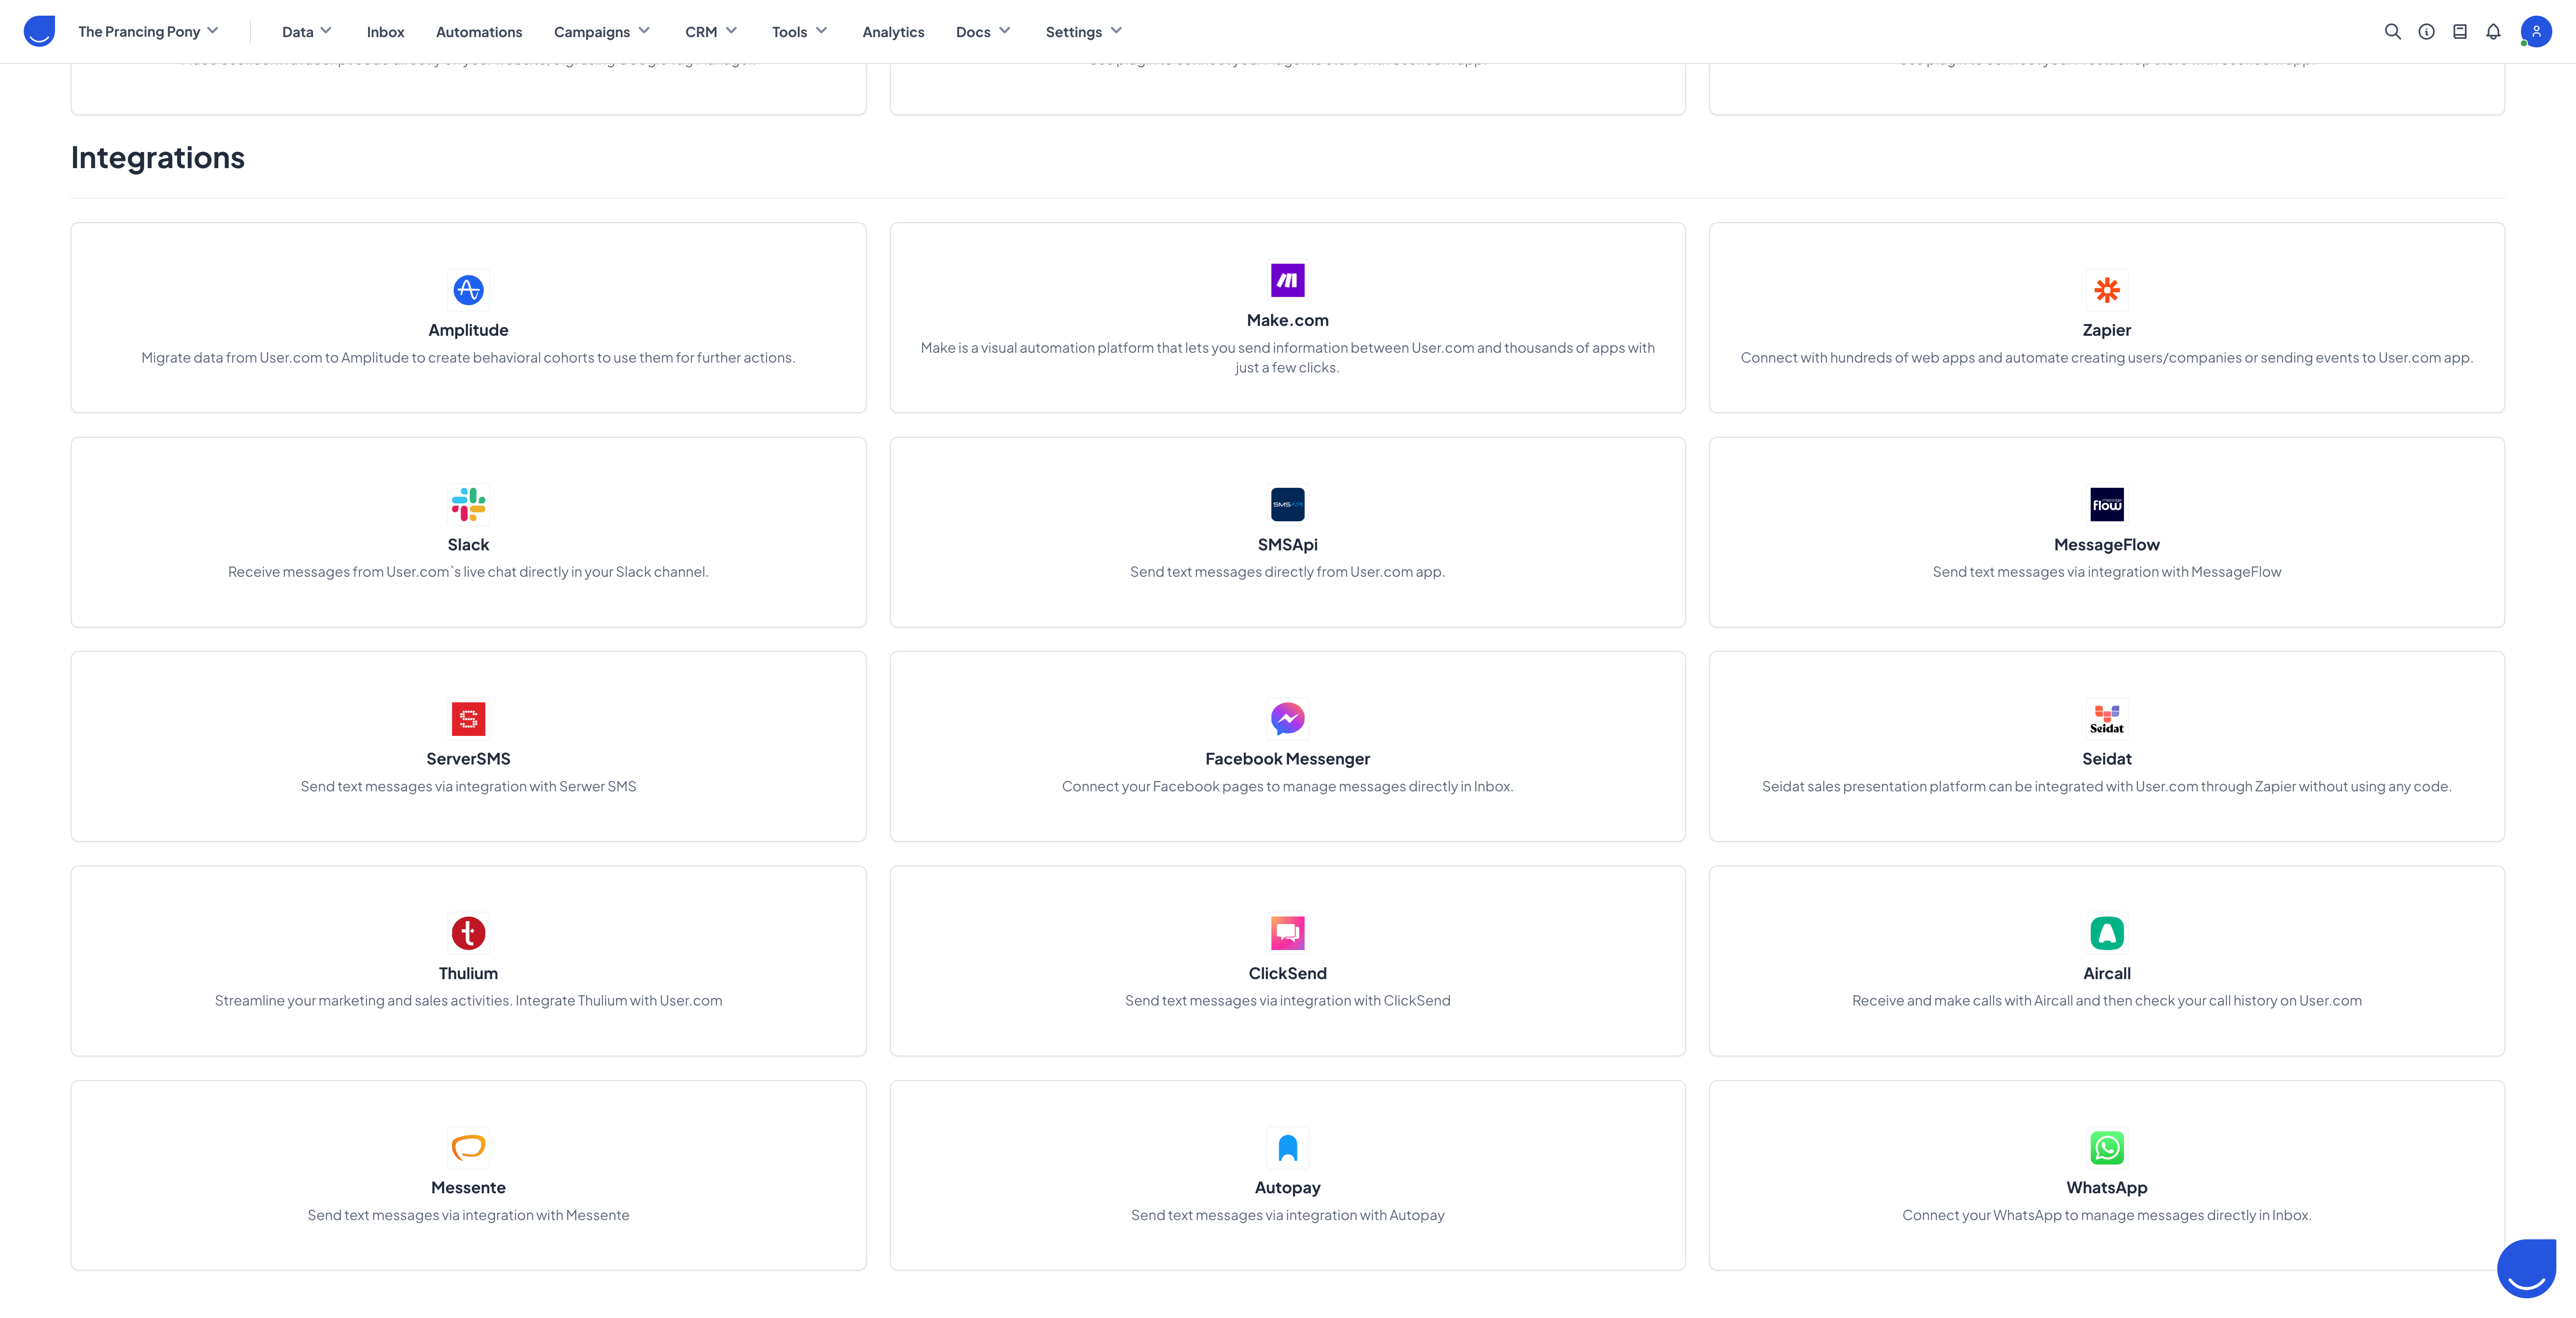2576x1318 pixels.
Task: Open the Zapier integration title
Action: point(2106,330)
